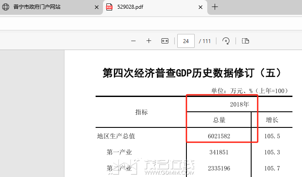Click the 2018年 column header
The image size is (302, 177).
click(239, 104)
